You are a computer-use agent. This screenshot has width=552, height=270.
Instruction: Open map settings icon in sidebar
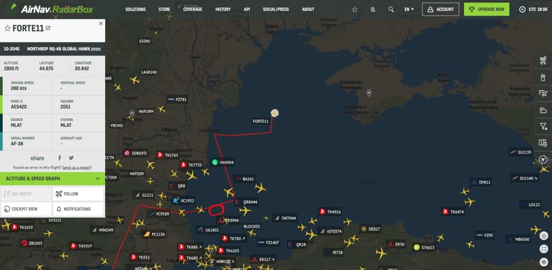tap(543, 143)
